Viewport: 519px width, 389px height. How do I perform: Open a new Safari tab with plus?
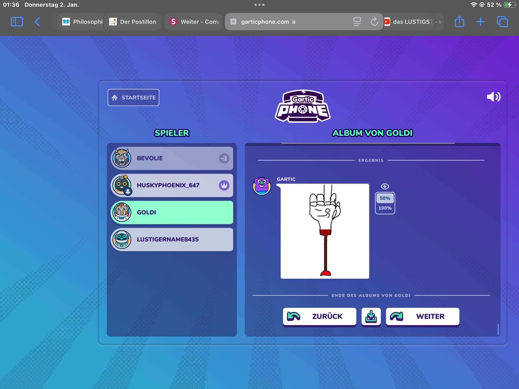coord(480,22)
